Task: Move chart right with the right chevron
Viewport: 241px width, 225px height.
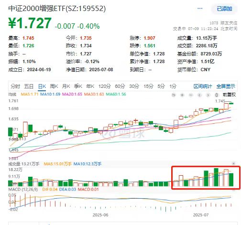Action: [208, 95]
